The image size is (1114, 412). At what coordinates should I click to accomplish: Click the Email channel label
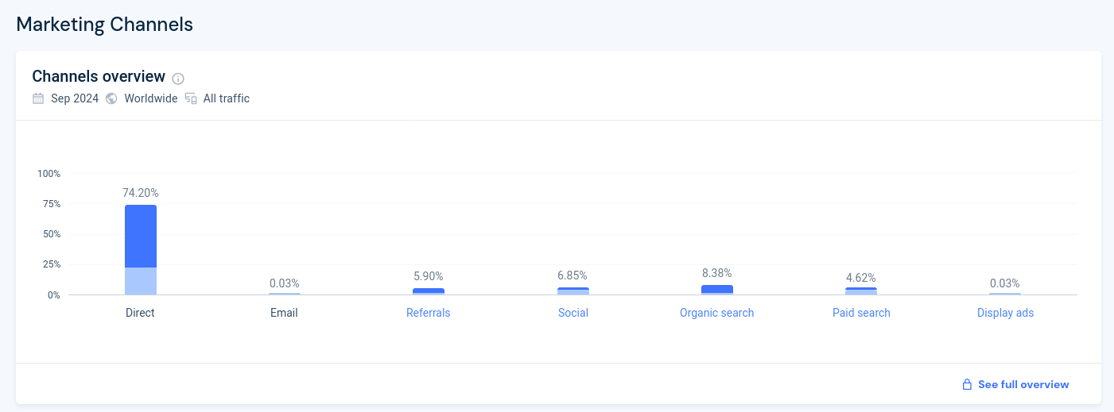pos(284,313)
